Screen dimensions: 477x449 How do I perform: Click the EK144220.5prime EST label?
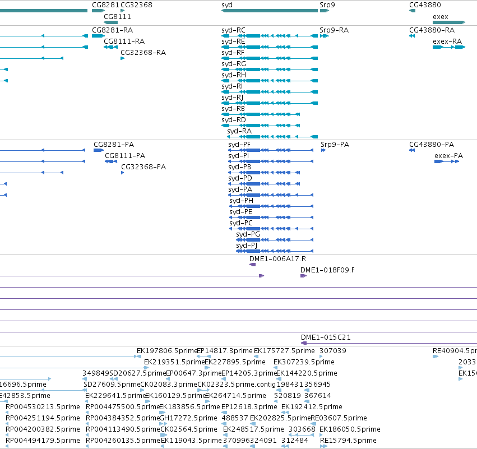coord(307,373)
